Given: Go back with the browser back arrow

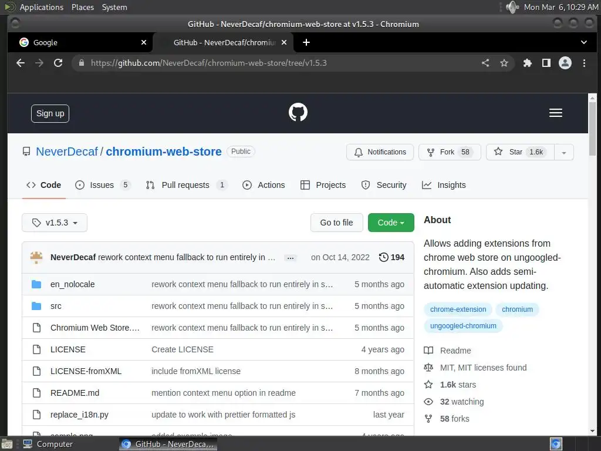Looking at the screenshot, I should [x=21, y=63].
